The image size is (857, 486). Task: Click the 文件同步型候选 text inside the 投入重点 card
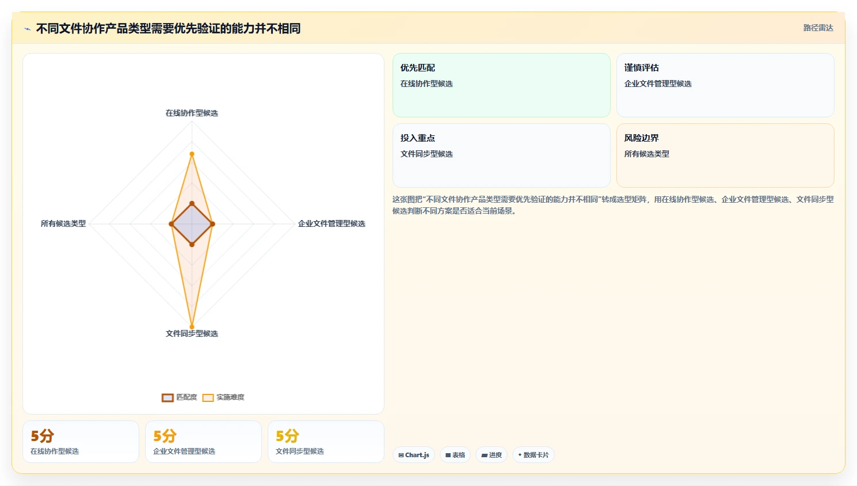pyautogui.click(x=426, y=154)
